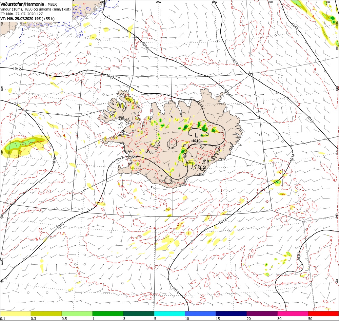Click the pink 30–50 legend swatch
The height and width of the screenshot is (321, 339).
[293, 314]
